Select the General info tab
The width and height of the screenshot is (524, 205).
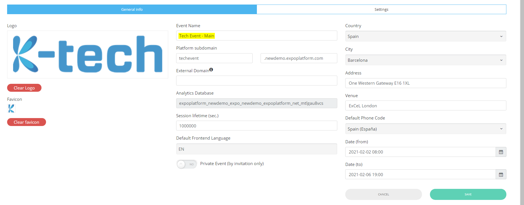click(132, 9)
